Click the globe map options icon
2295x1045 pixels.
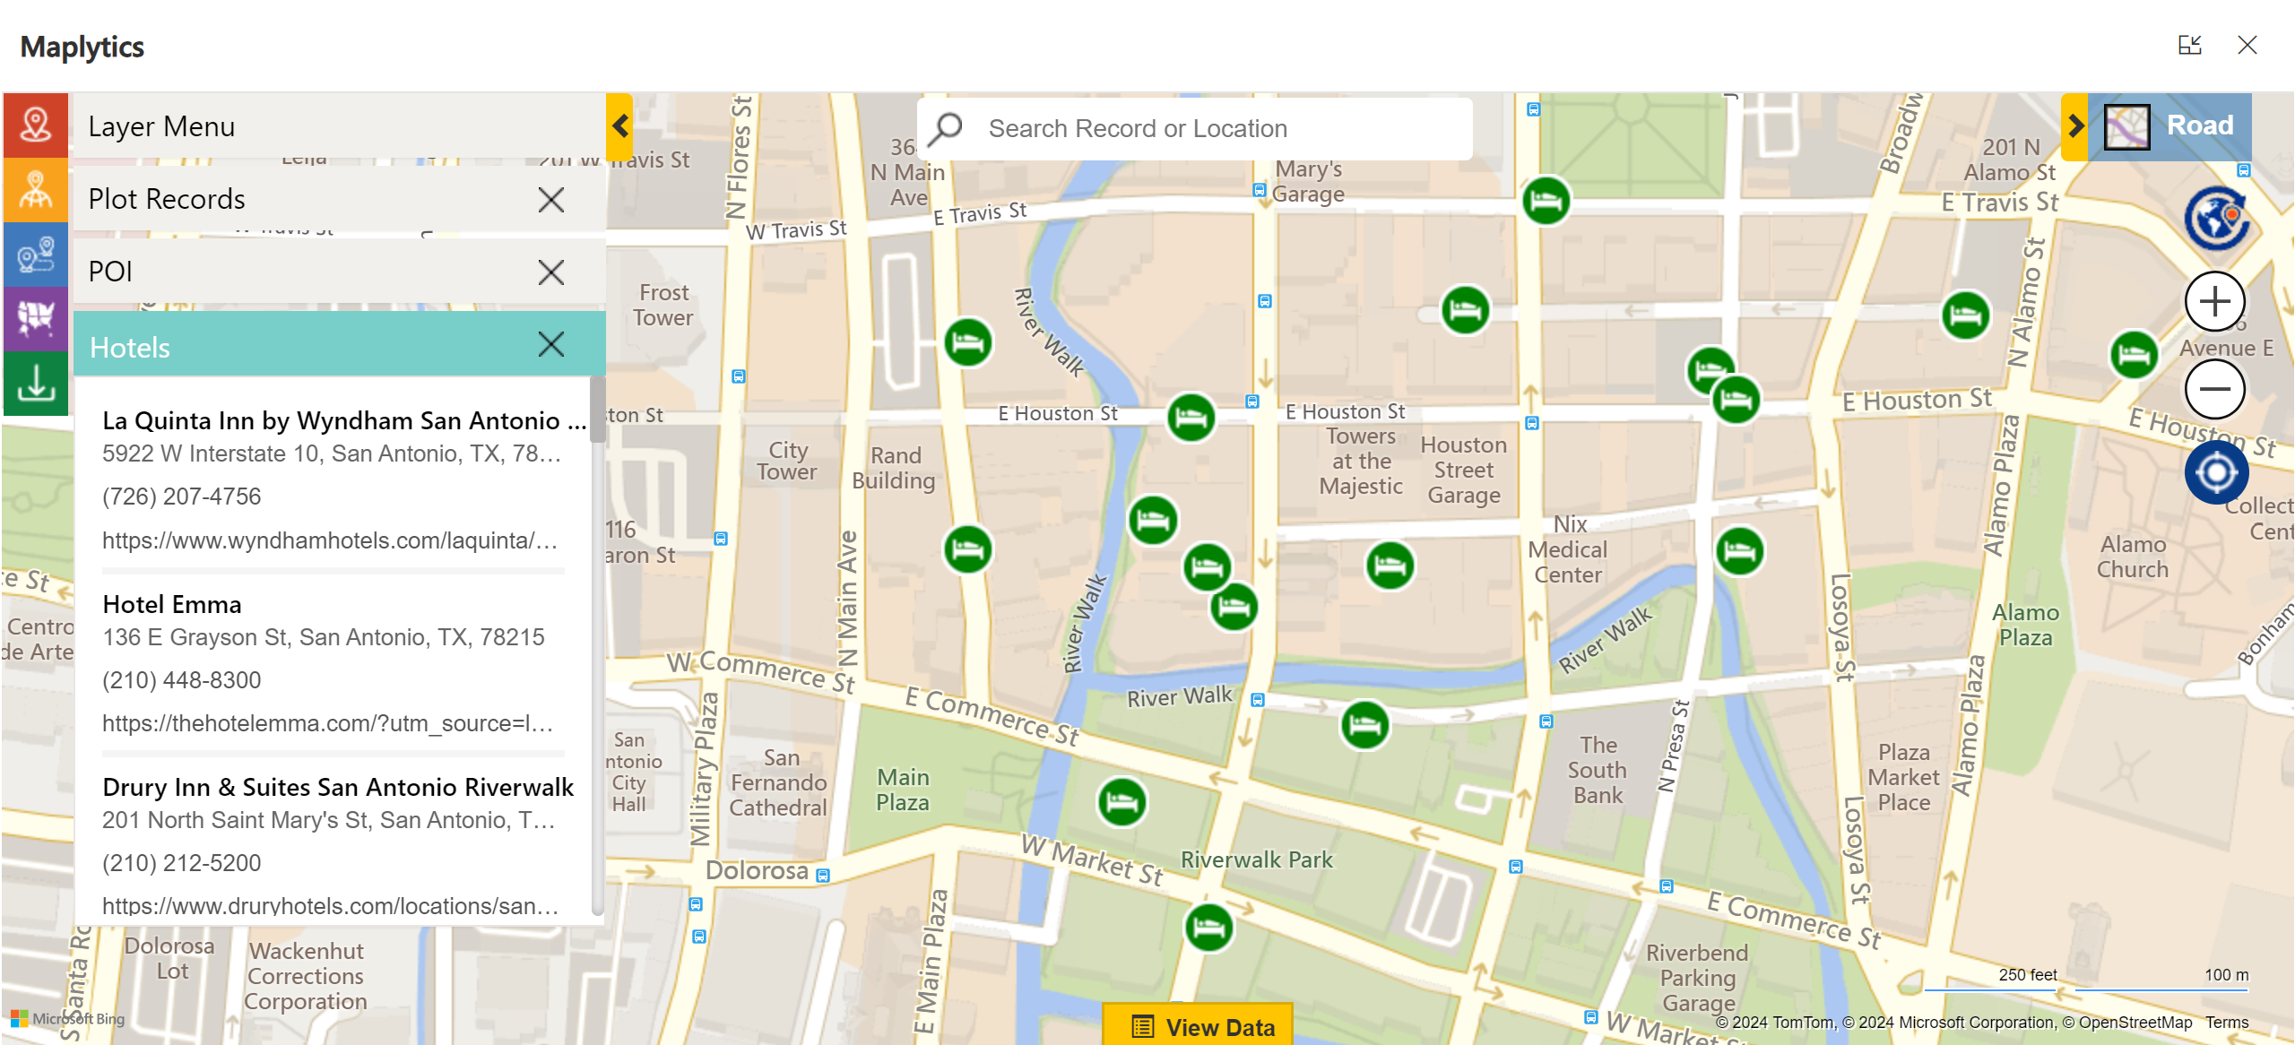[x=2215, y=218]
